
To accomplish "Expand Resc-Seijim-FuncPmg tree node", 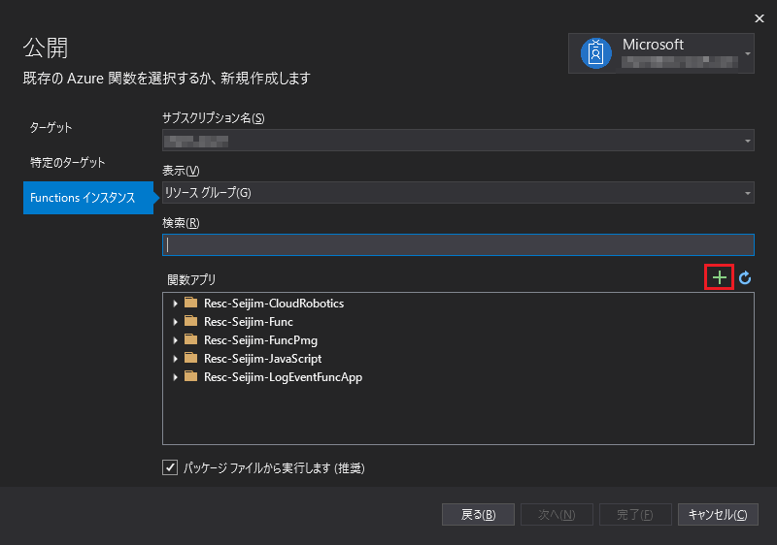I will [x=175, y=340].
